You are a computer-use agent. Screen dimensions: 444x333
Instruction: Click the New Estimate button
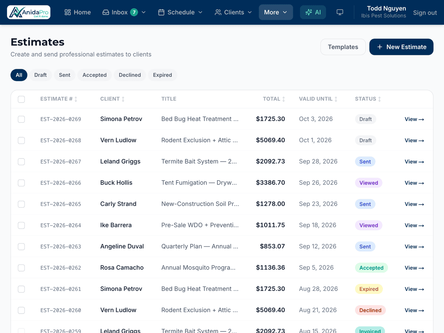pos(401,47)
